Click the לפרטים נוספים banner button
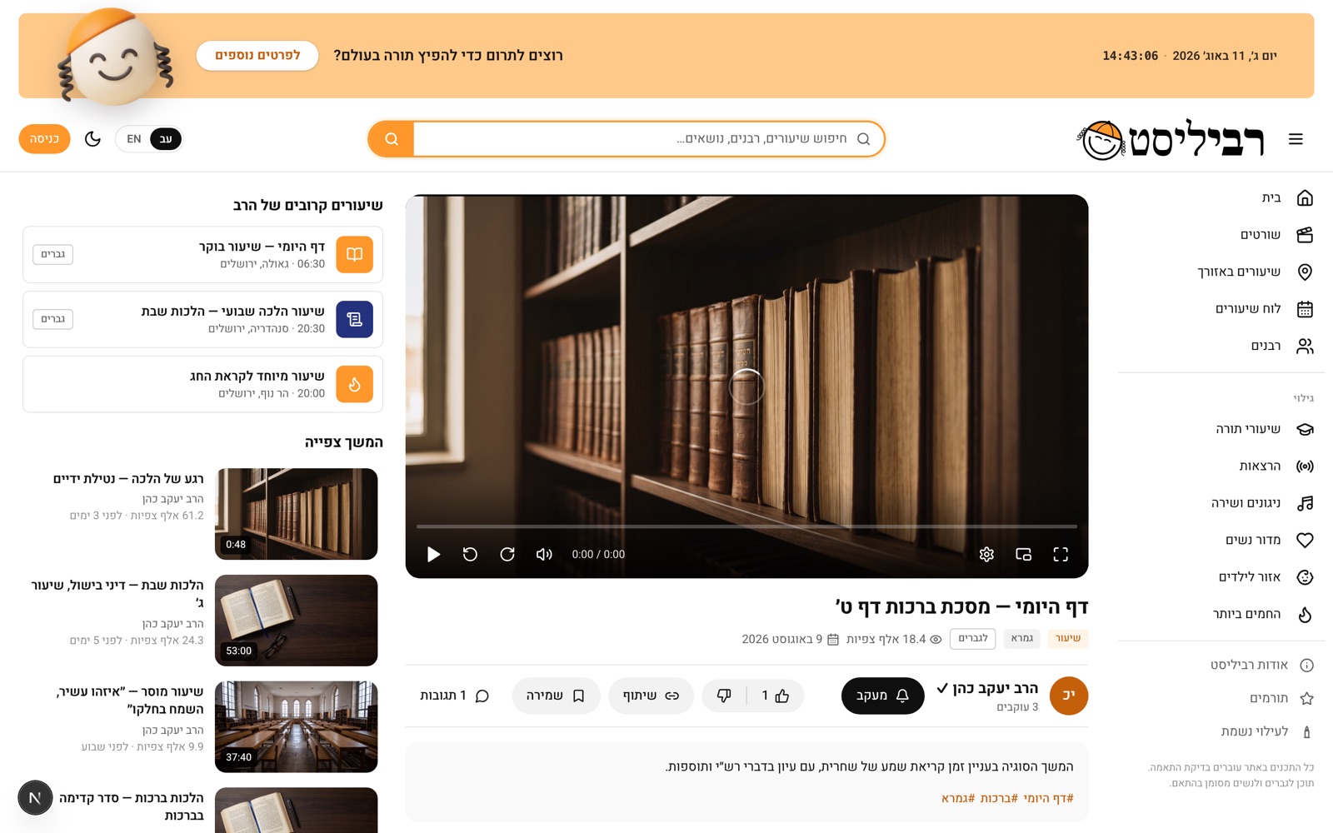The width and height of the screenshot is (1333, 833). 257,55
